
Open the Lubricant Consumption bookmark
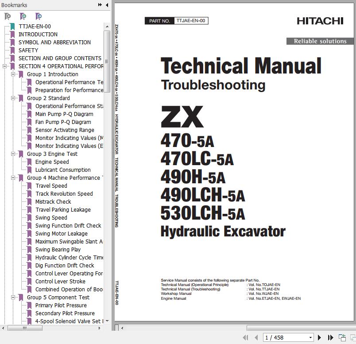(63, 170)
